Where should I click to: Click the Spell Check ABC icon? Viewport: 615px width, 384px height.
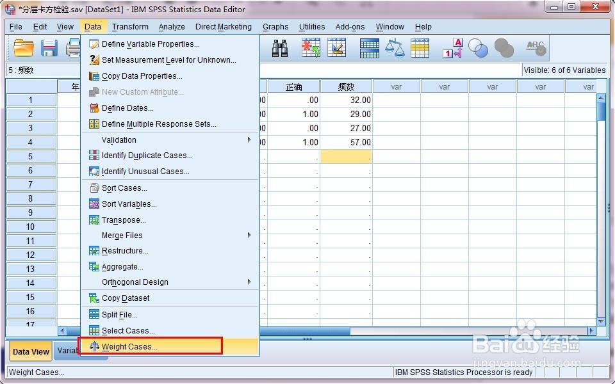(x=536, y=49)
